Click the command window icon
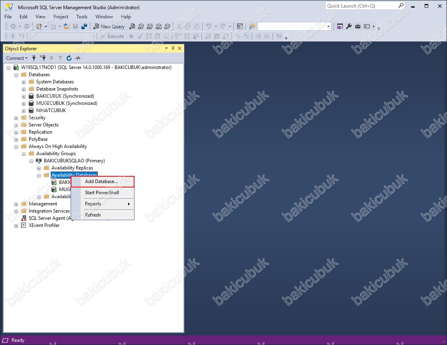This screenshot has height=345, width=447. pos(367,26)
